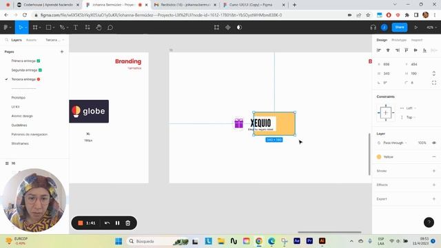
Task: Switch to the Design tab
Action: [382, 40]
